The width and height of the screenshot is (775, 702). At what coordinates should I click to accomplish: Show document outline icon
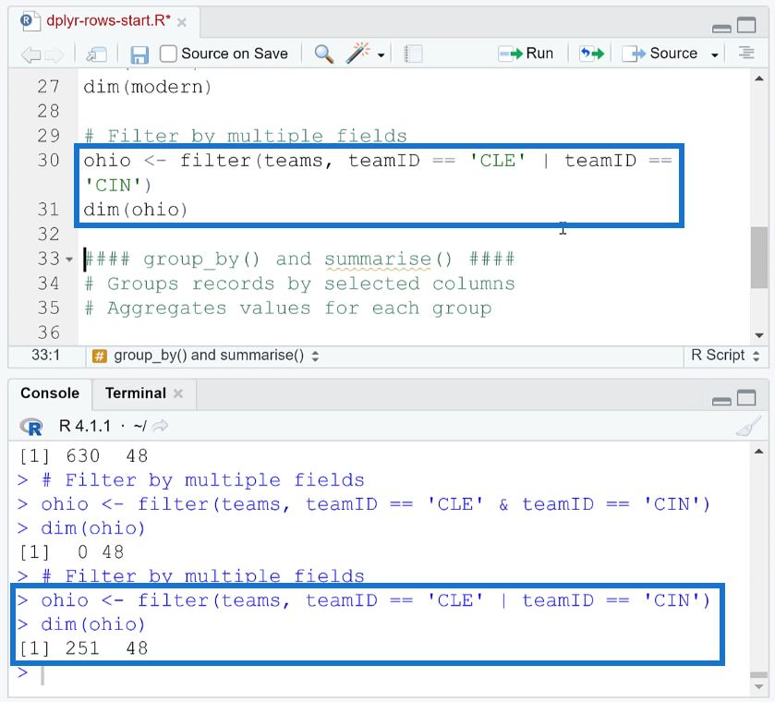(746, 53)
